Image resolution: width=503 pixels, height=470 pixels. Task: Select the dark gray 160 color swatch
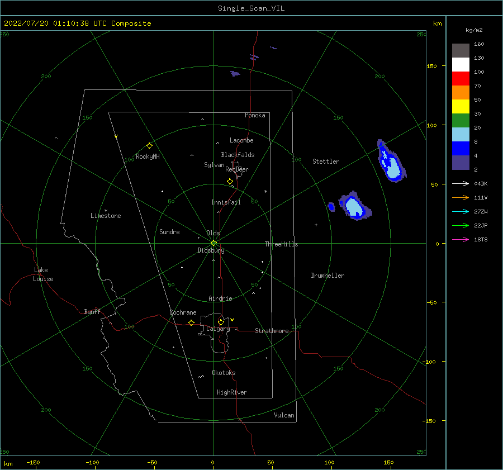click(x=461, y=50)
